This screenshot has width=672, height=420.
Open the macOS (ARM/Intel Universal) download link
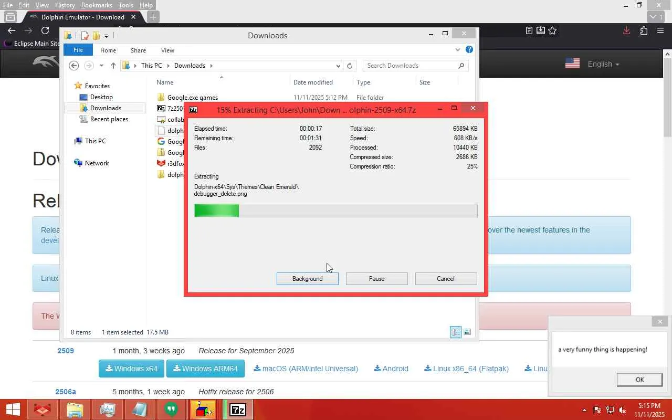pyautogui.click(x=306, y=369)
